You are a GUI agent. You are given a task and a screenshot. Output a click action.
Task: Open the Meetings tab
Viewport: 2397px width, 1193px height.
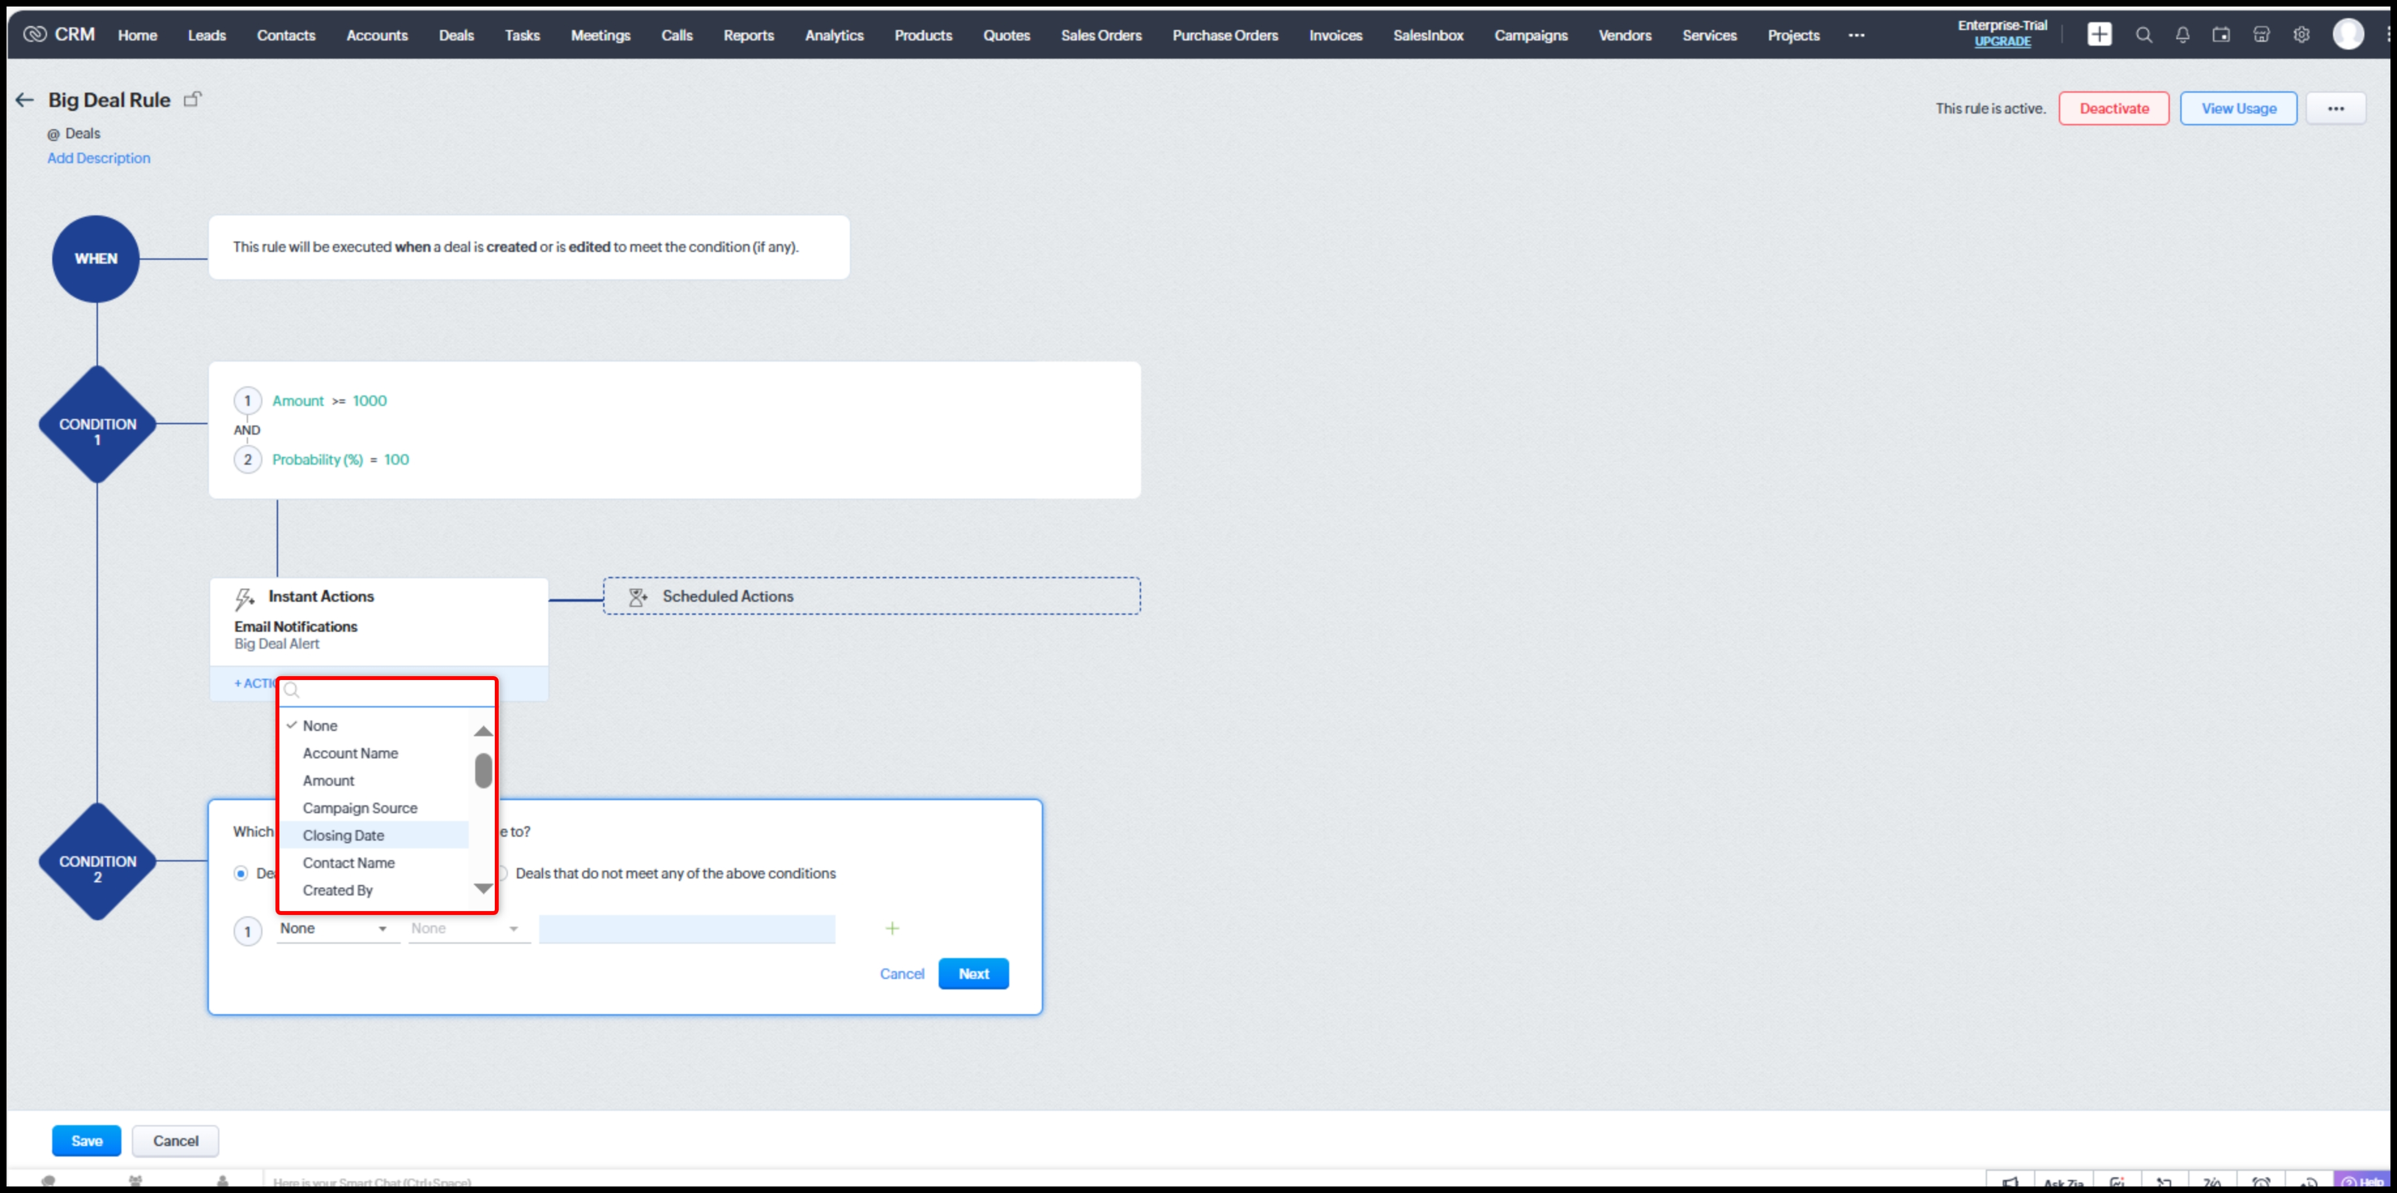[x=600, y=35]
